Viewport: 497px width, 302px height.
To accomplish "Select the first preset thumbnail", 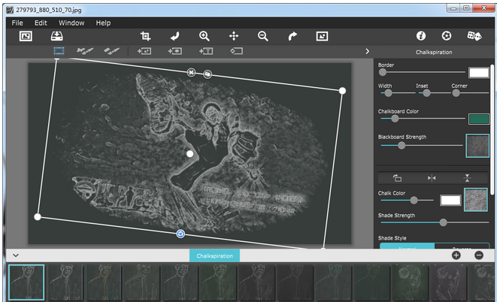I will pos(26,282).
